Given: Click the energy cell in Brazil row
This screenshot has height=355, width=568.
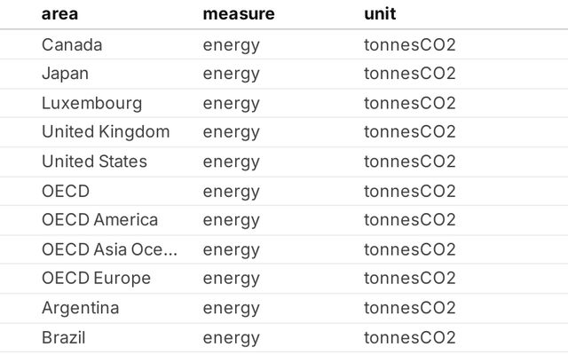Looking at the screenshot, I should 231,337.
